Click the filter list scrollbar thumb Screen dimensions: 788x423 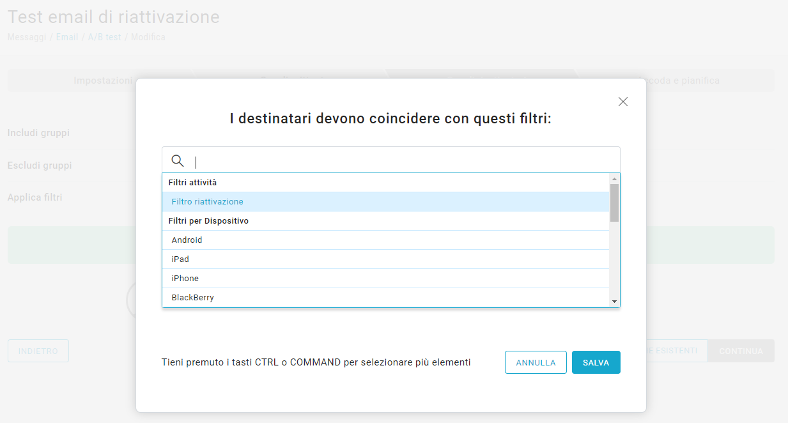point(614,203)
